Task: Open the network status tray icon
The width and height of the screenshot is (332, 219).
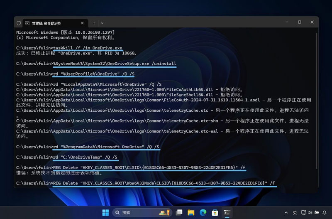Action: pyautogui.click(x=303, y=212)
